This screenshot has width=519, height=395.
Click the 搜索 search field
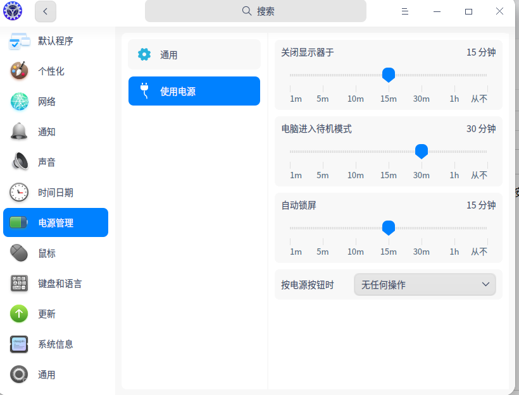[256, 11]
